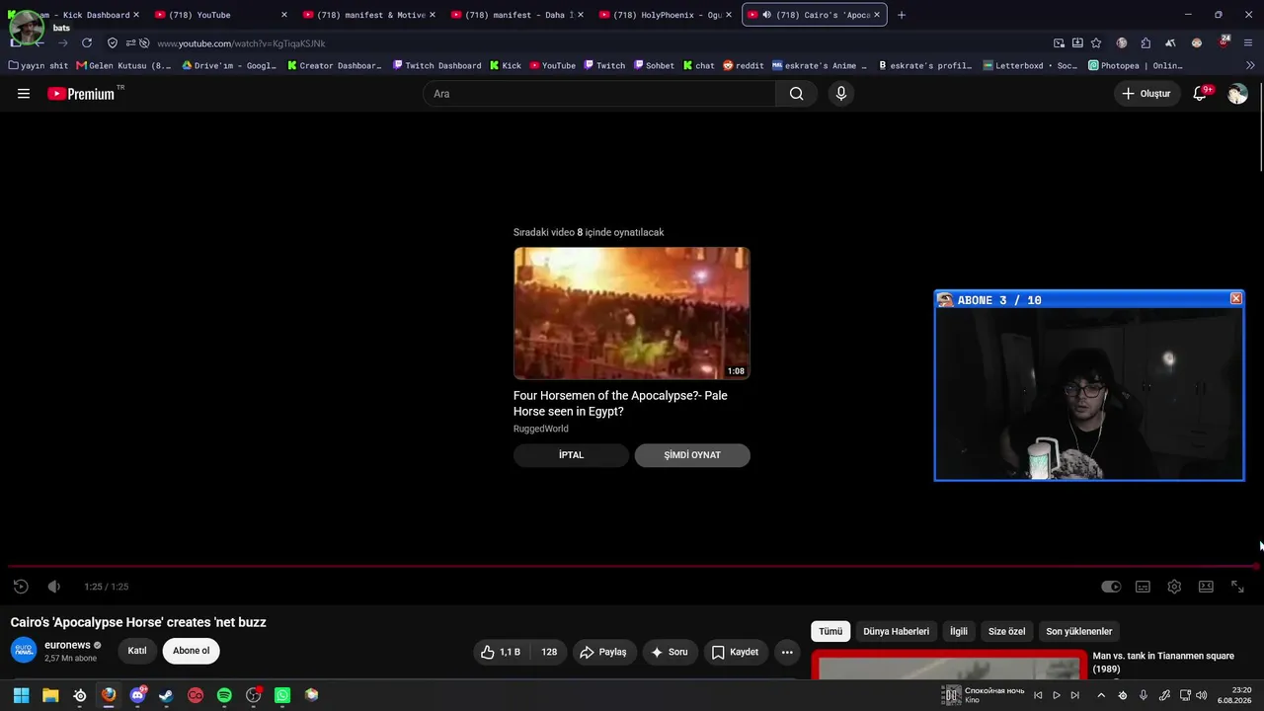Like the video (1,1 B)
This screenshot has width=1264, height=711.
tap(503, 652)
